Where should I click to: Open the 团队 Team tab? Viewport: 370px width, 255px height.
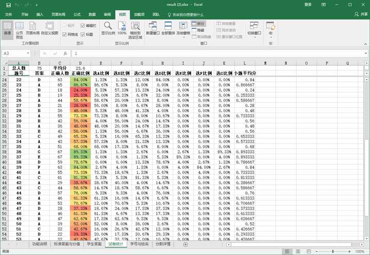point(156,14)
